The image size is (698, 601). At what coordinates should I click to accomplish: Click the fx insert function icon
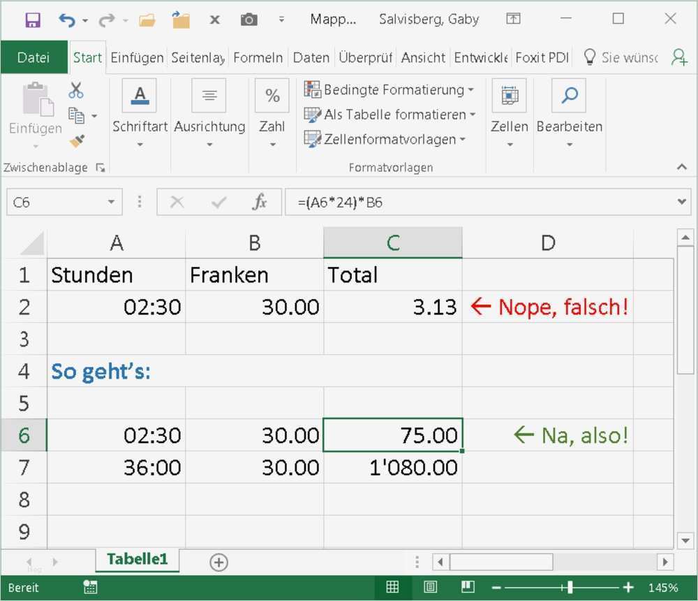259,203
